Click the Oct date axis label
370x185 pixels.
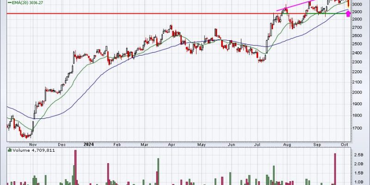pyautogui.click(x=345, y=144)
